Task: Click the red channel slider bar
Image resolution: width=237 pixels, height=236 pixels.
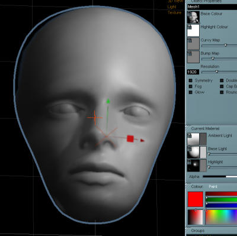Action: tap(221, 194)
